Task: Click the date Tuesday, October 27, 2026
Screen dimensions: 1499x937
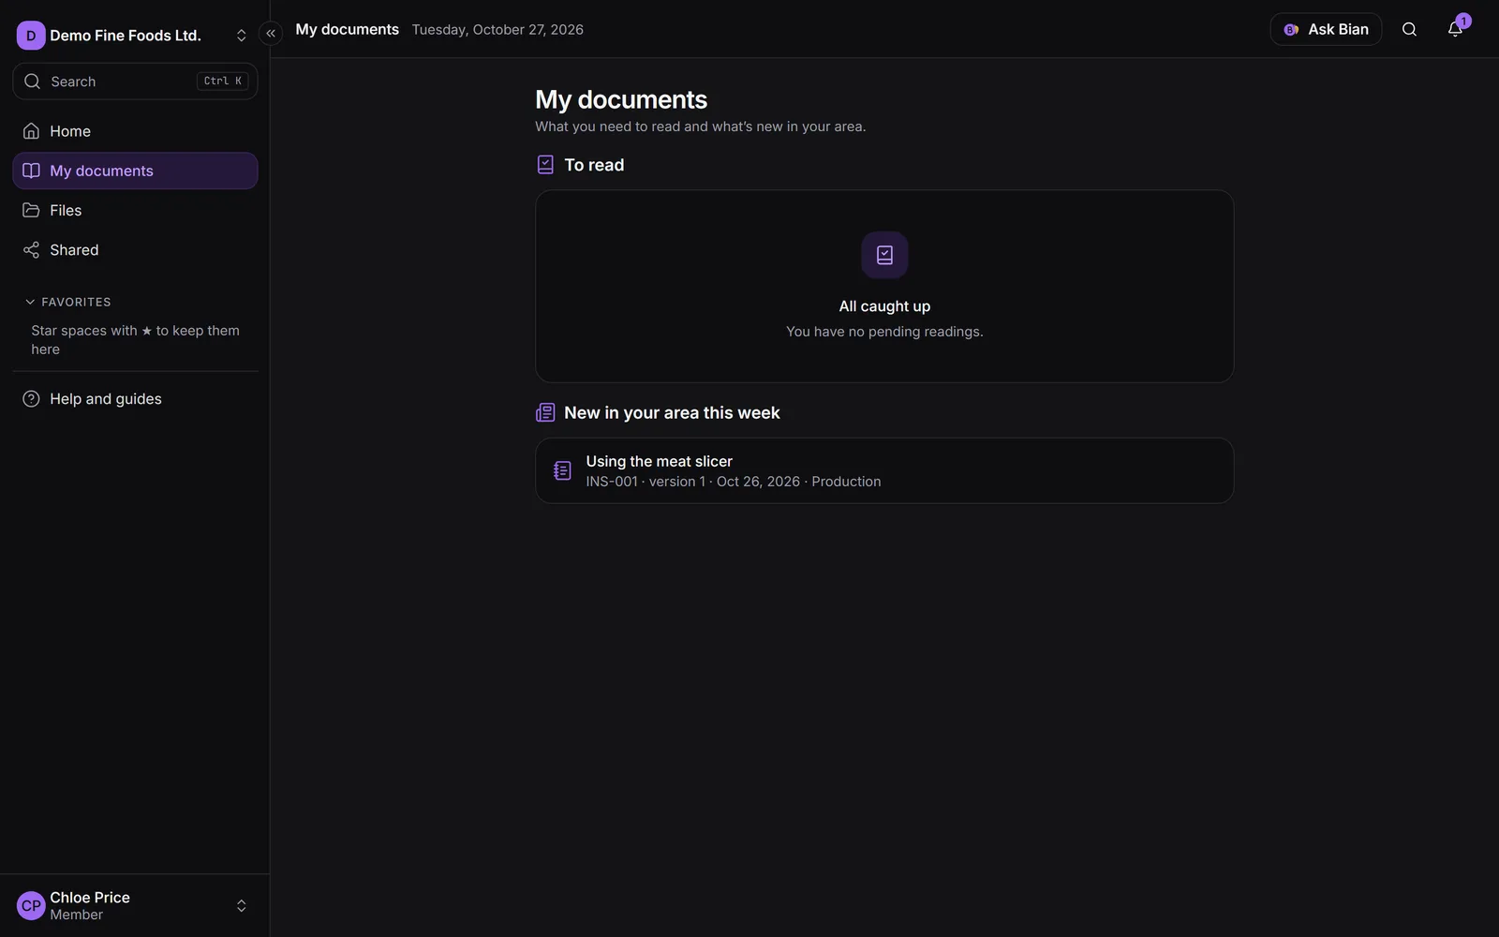Action: click(497, 30)
